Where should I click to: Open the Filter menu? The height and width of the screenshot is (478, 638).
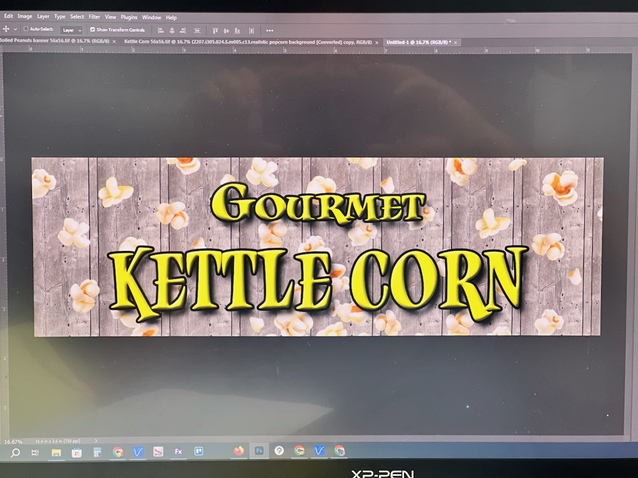click(x=94, y=16)
